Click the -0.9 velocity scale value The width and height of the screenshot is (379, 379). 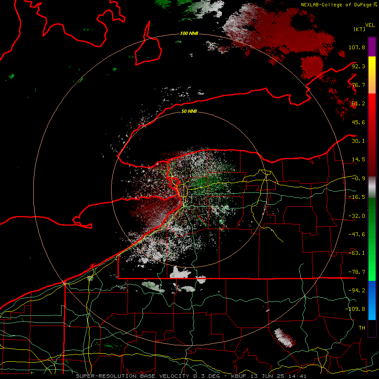pos(358,179)
